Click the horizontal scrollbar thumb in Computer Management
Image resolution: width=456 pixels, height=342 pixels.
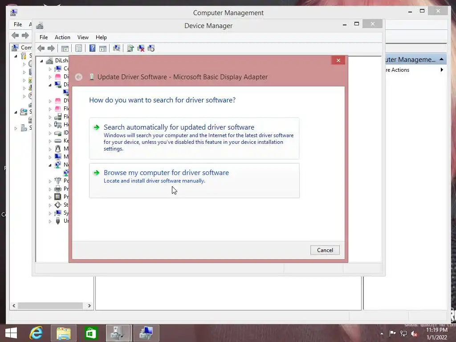point(50,305)
